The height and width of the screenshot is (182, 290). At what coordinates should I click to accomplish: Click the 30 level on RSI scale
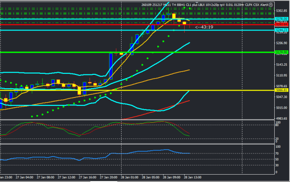277,165
